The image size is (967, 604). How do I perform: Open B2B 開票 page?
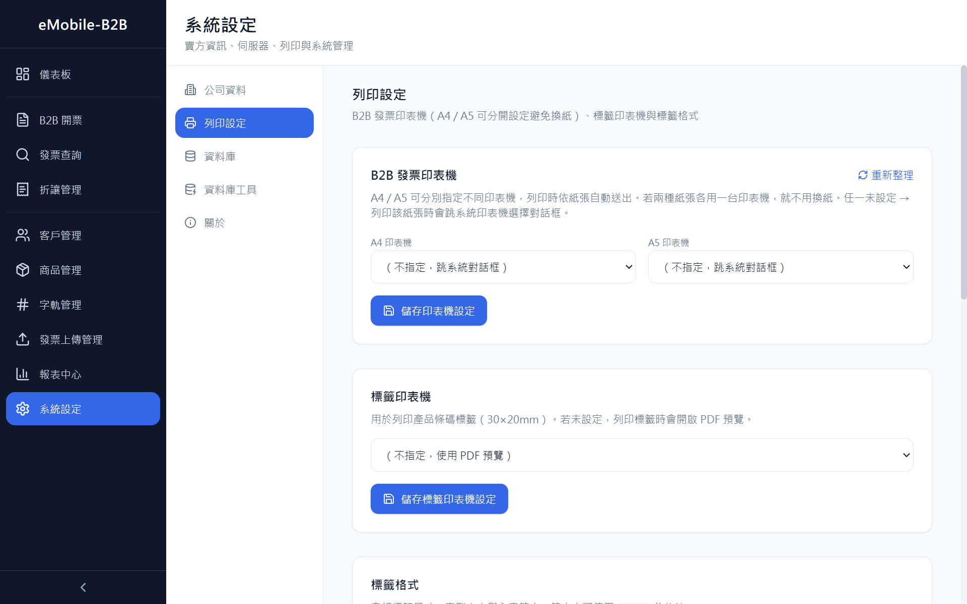83,120
